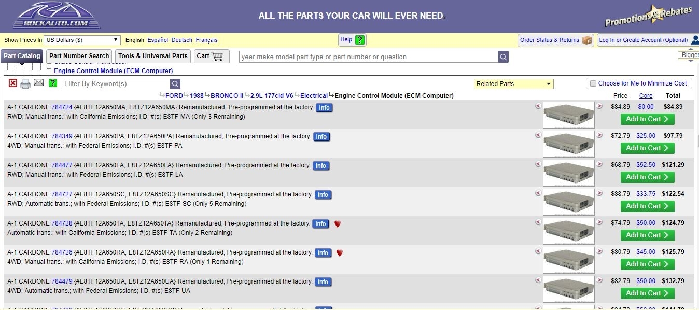Click next image arrow for part 784726
Viewport: 699px width, 310px height.
tap(599, 251)
